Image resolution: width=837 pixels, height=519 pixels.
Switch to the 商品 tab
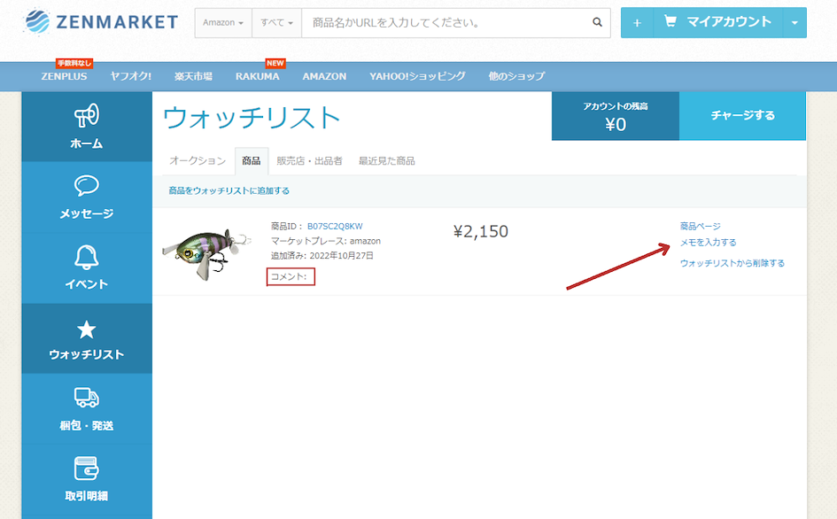252,160
